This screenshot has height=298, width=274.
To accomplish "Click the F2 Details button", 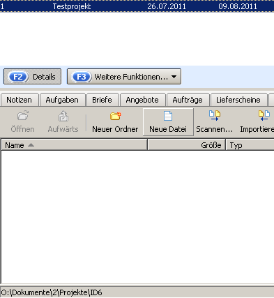I will (x=32, y=77).
